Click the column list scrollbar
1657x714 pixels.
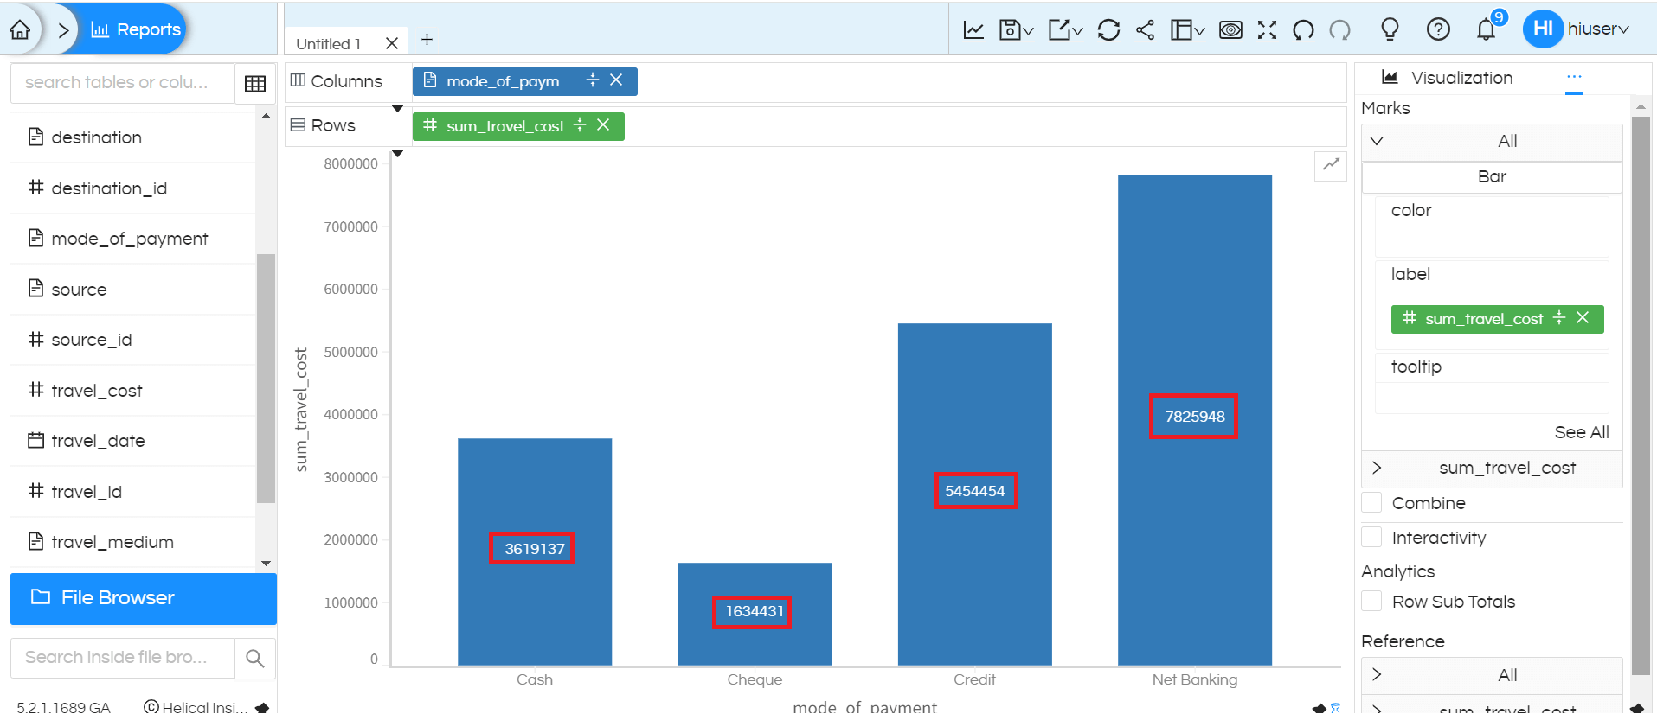coord(266,378)
